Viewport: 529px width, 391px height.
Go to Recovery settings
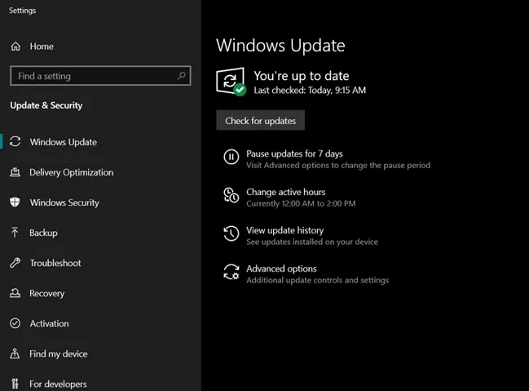click(47, 293)
